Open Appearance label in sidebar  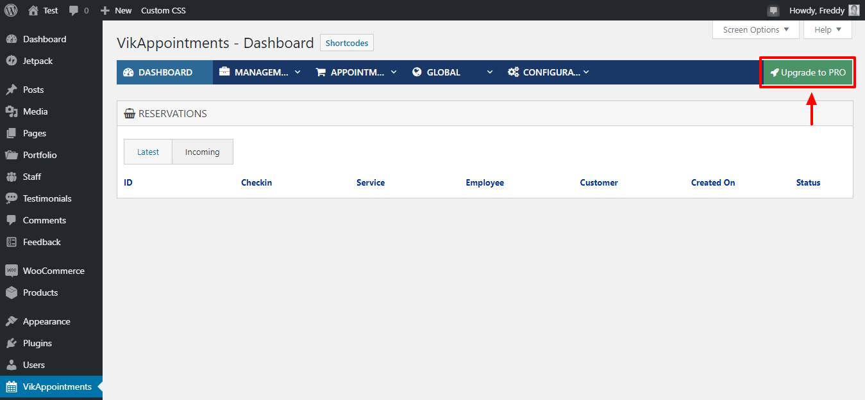(47, 321)
